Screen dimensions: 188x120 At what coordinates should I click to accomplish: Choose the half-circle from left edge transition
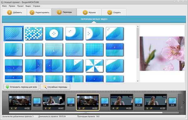coord(95,33)
